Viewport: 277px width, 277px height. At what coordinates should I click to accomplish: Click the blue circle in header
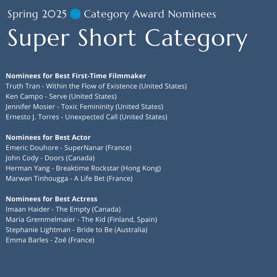click(x=75, y=14)
